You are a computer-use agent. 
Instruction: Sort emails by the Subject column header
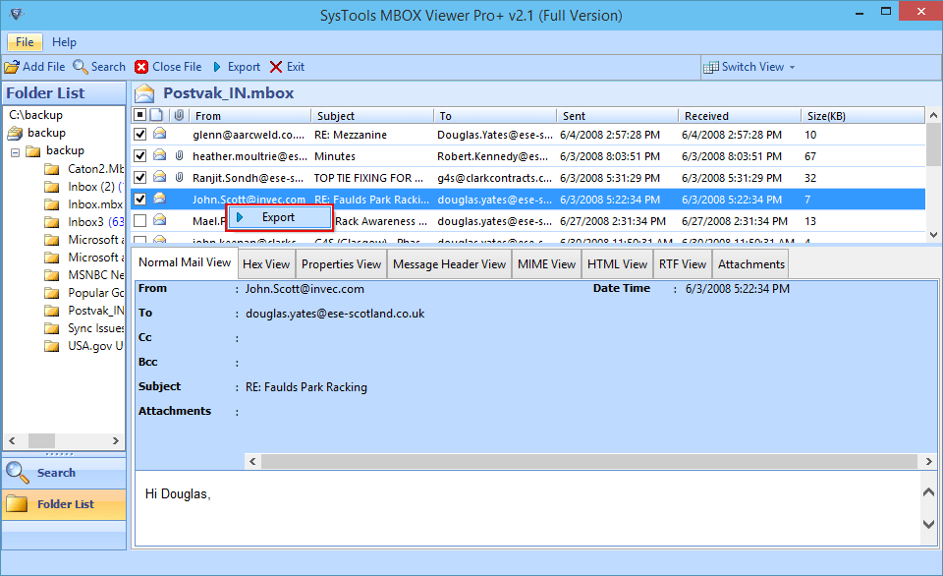372,116
